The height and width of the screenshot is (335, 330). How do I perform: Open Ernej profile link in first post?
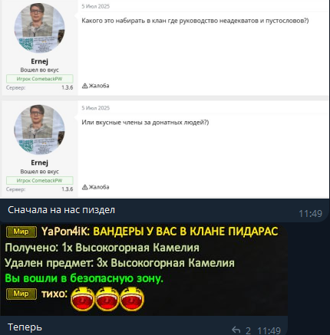[39, 61]
